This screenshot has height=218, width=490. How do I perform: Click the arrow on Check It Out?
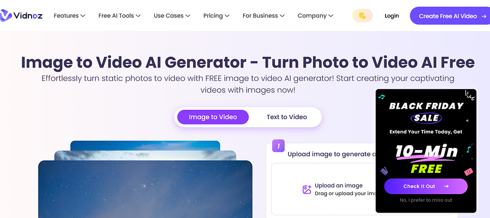tap(446, 186)
